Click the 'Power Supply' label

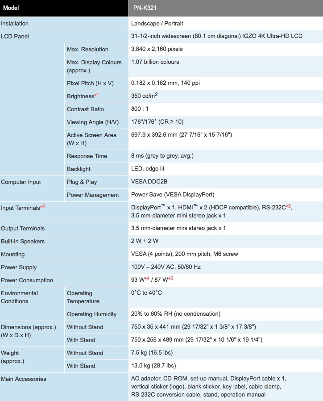click(19, 267)
